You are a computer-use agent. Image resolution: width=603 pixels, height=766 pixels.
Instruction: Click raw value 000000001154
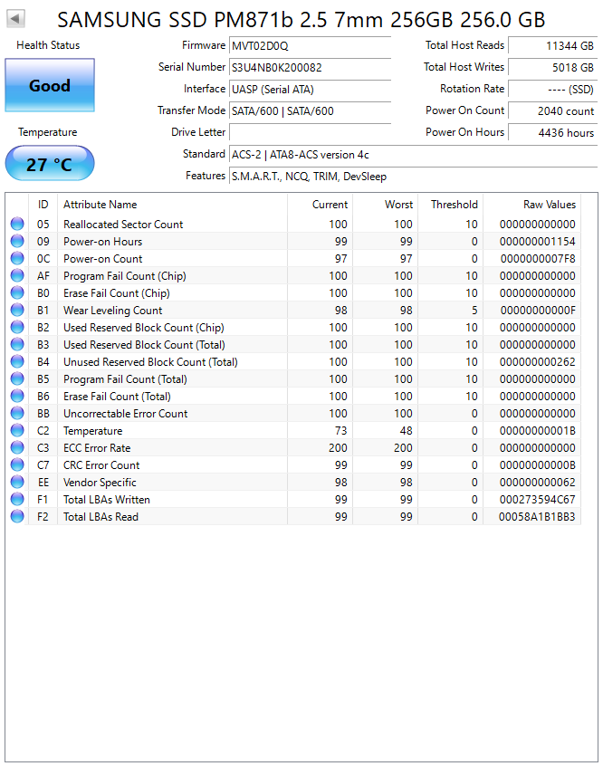click(x=537, y=242)
